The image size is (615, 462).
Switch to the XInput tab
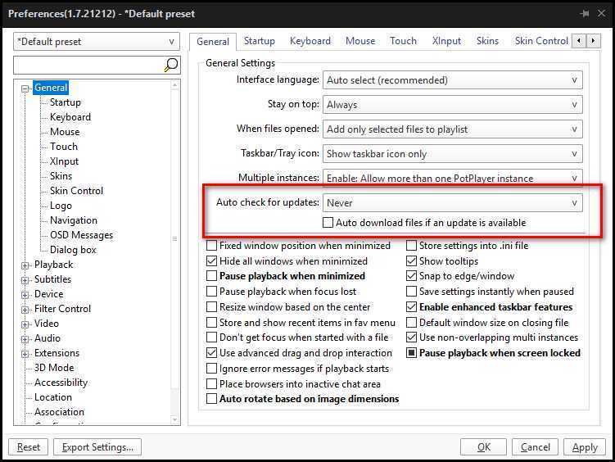coord(446,41)
